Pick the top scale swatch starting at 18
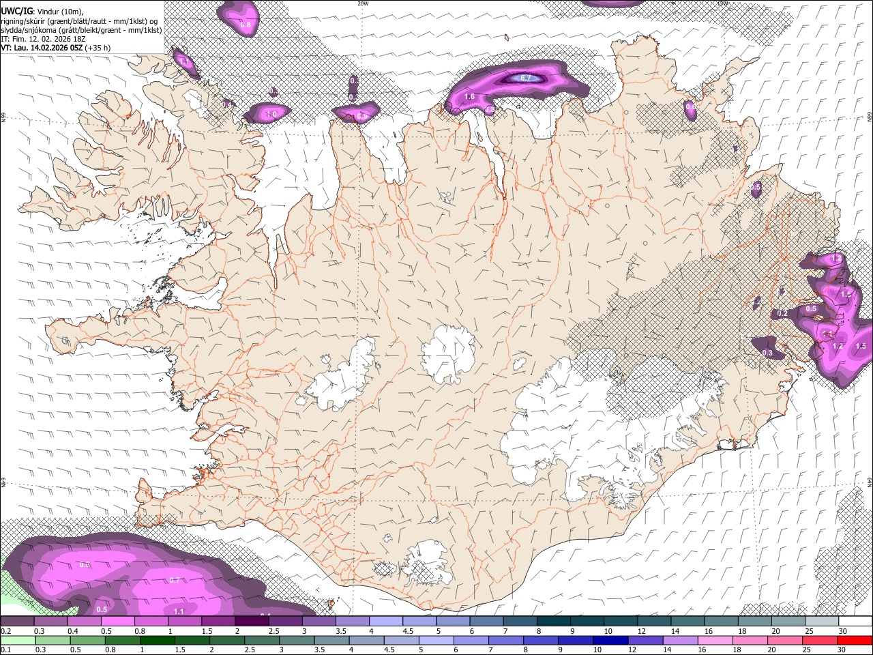Viewport: 873px width, 655px height. click(x=754, y=621)
